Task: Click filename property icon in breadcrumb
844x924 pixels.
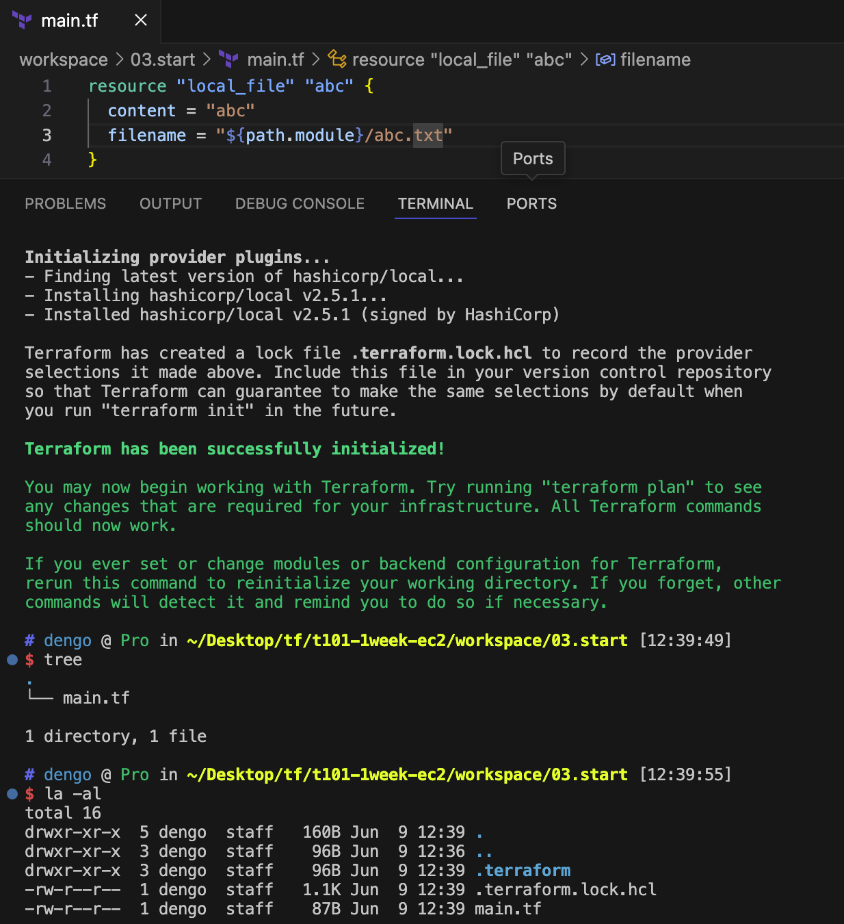Action: [605, 60]
